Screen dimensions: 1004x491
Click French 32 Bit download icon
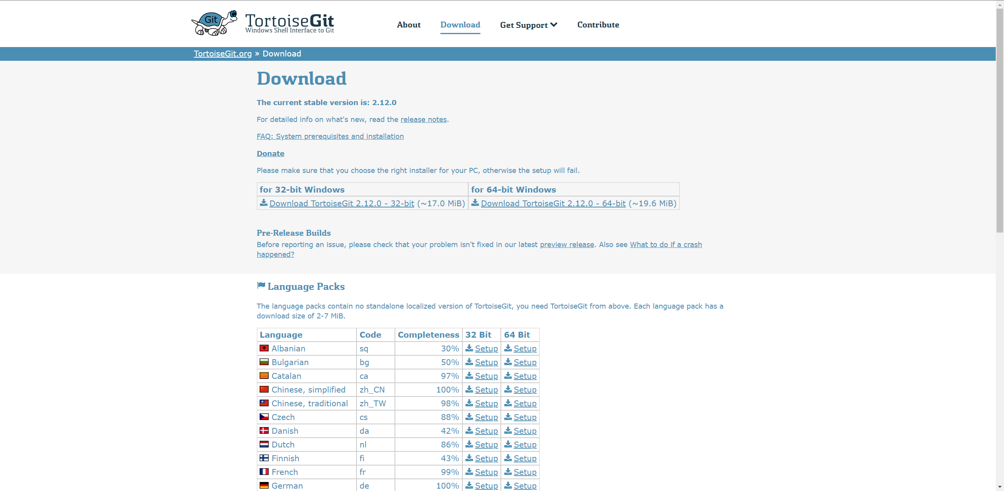[x=469, y=471]
